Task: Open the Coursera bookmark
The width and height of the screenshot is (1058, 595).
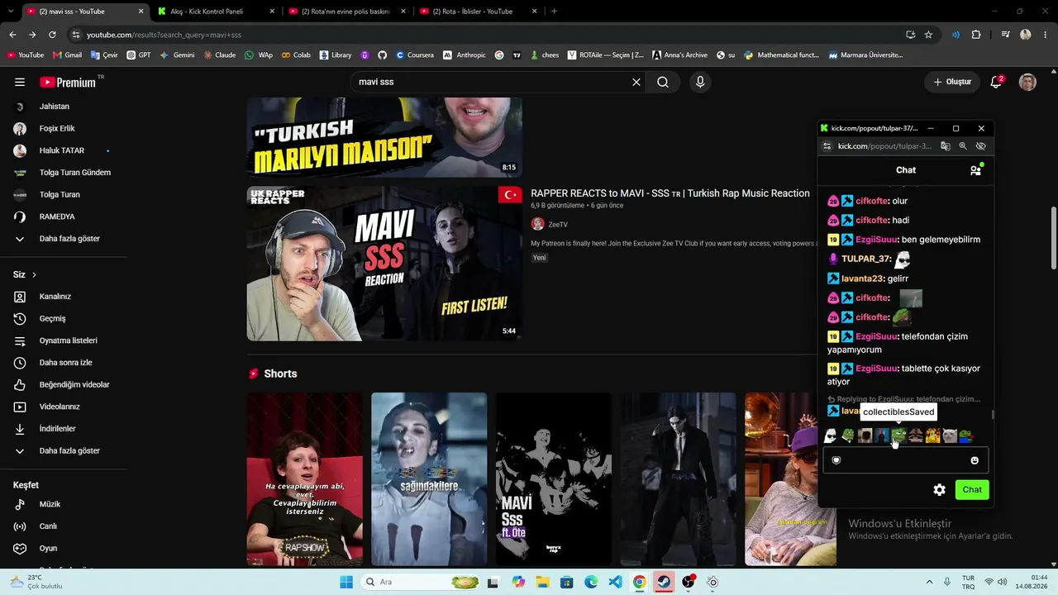Action: click(x=415, y=55)
